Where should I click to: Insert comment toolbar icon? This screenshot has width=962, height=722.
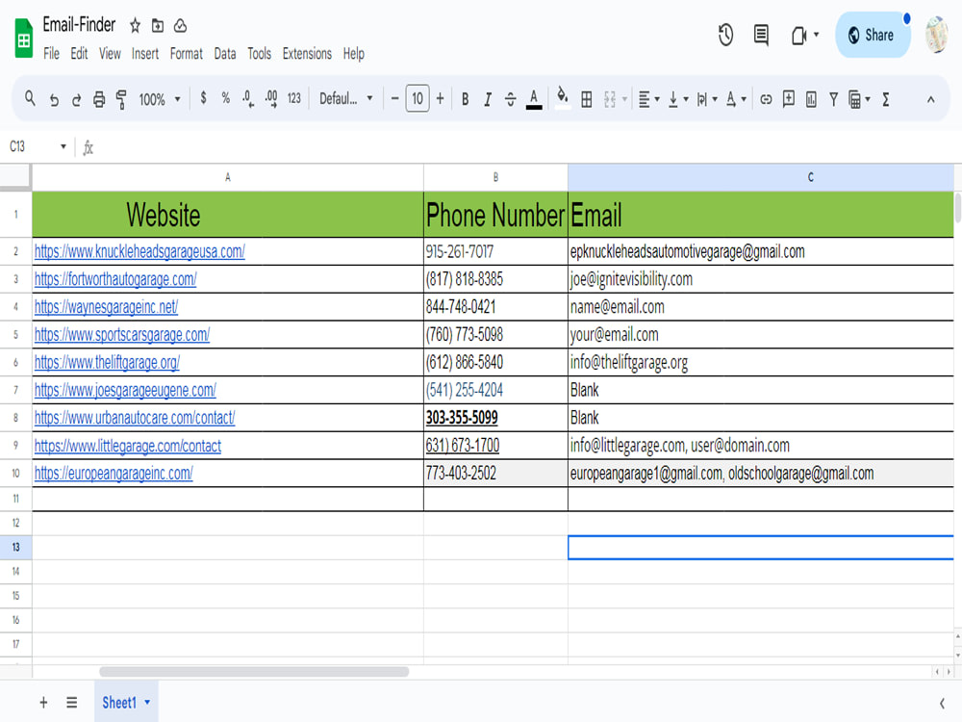[789, 99]
